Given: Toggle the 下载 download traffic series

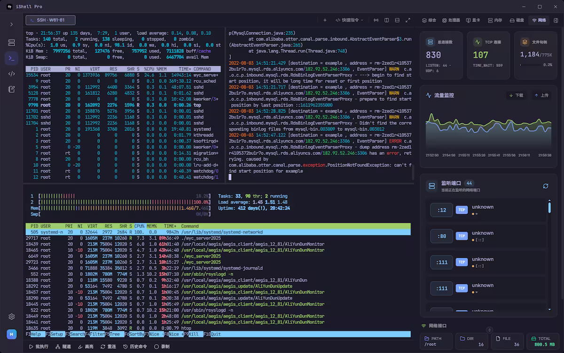Looking at the screenshot, I should 516,95.
